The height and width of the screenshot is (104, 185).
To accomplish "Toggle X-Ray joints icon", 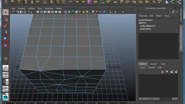I will (x=123, y=12).
